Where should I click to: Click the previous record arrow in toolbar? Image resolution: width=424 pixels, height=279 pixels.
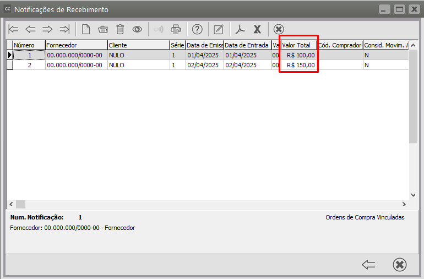(x=30, y=29)
